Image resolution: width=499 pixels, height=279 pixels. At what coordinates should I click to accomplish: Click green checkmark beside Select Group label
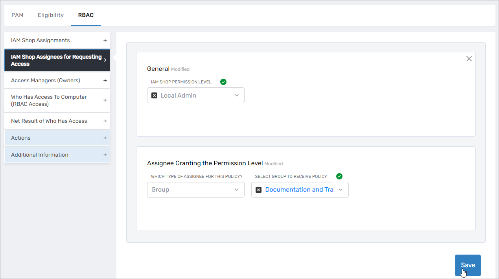click(x=339, y=176)
